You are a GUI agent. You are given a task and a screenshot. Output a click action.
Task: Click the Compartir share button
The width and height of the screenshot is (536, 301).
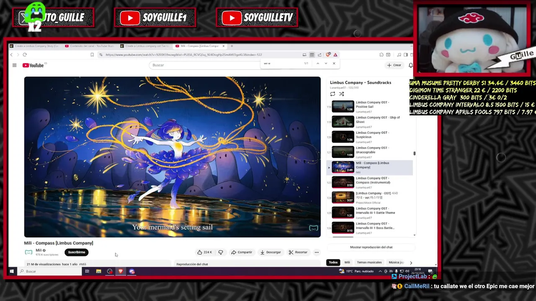(242, 252)
